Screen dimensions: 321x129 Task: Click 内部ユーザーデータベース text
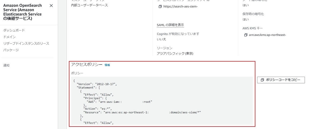click(x=89, y=5)
